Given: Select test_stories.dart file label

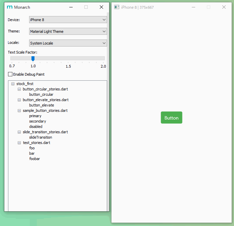Looking at the screenshot, I should point(36,143).
